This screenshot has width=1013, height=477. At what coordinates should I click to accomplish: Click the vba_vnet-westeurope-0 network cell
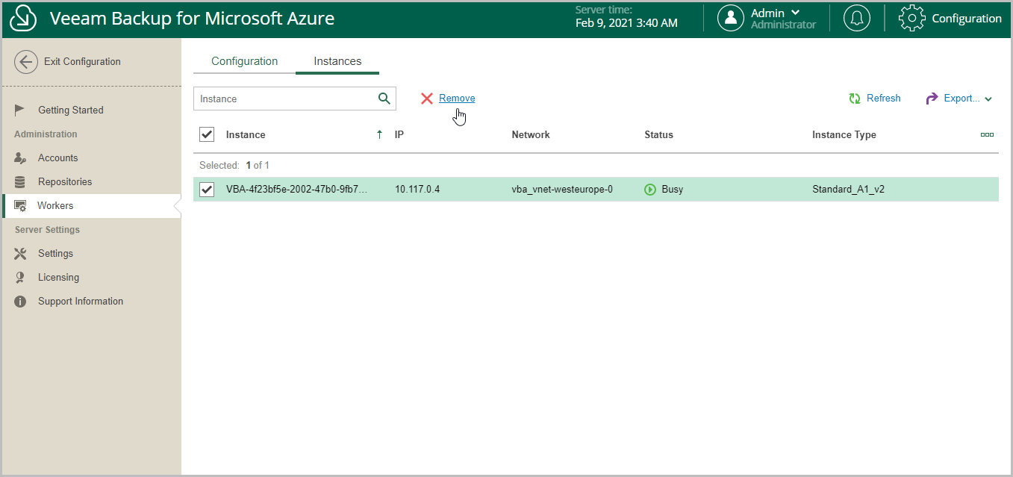pyautogui.click(x=562, y=190)
